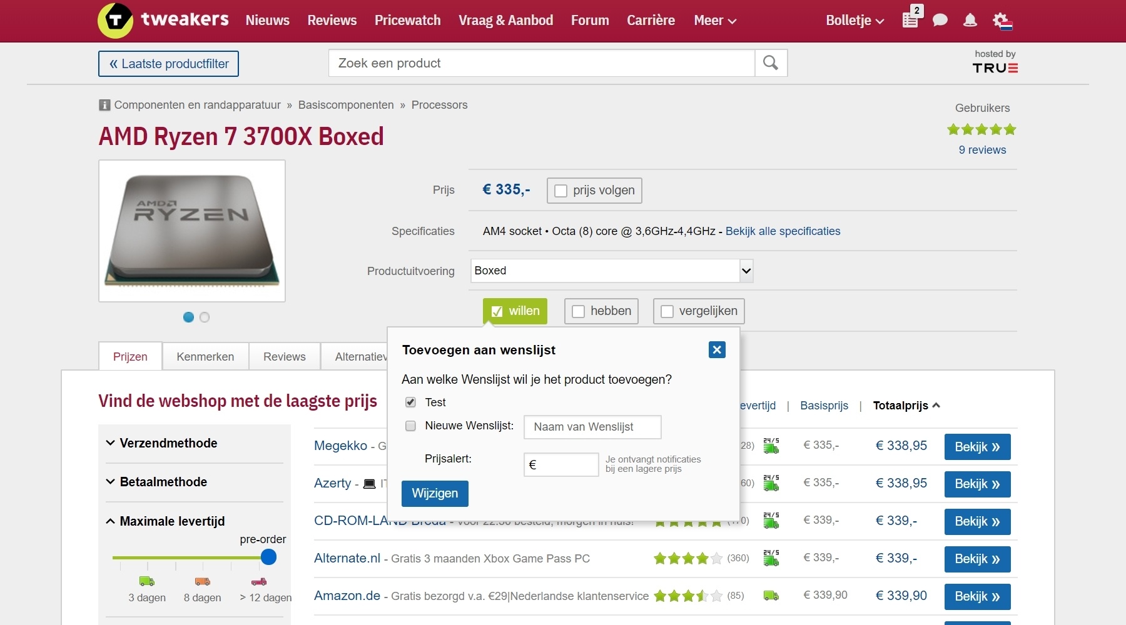Open Forum in the top menu
The width and height of the screenshot is (1126, 625).
click(590, 21)
